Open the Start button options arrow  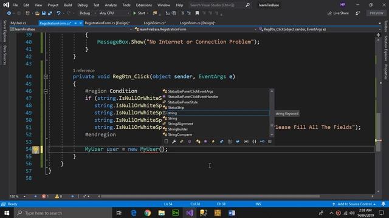click(148, 13)
